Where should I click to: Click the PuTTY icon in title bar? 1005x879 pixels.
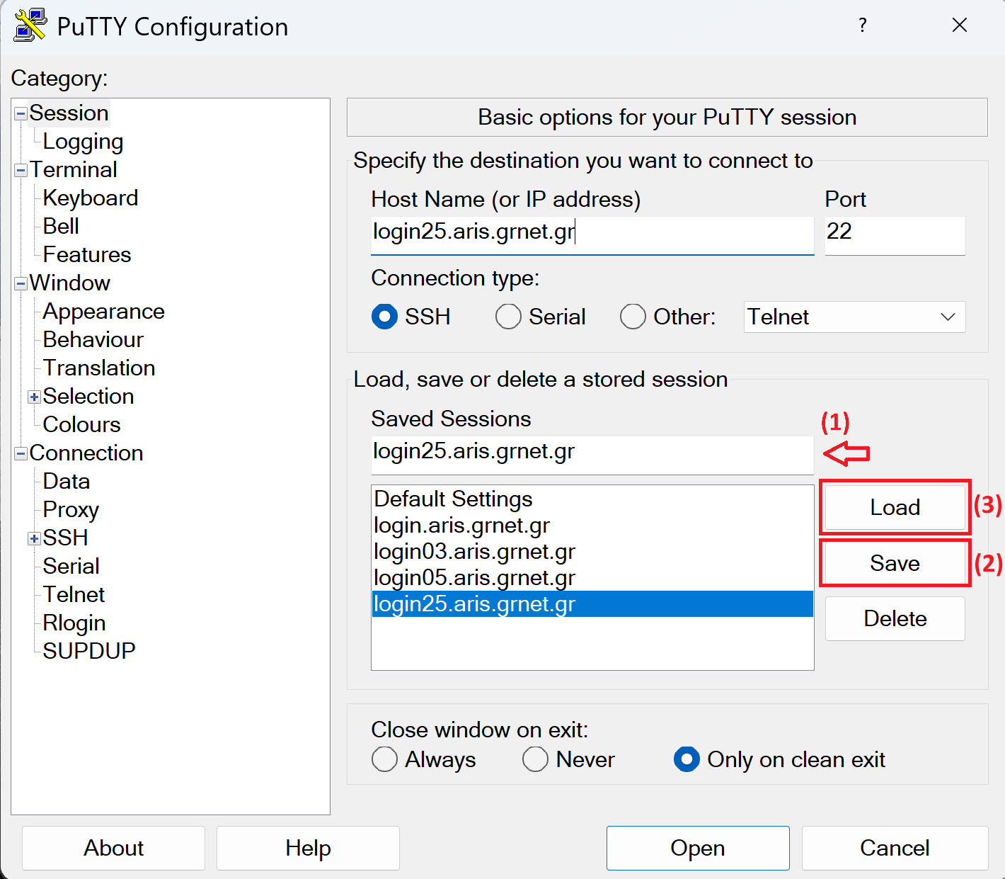pos(30,25)
